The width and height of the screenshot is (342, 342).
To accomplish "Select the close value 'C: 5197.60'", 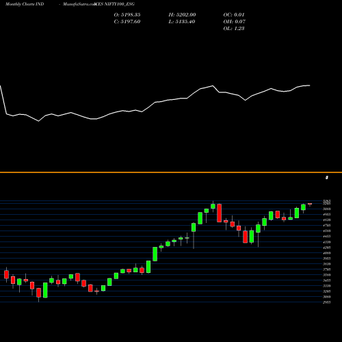I will pos(127,22).
